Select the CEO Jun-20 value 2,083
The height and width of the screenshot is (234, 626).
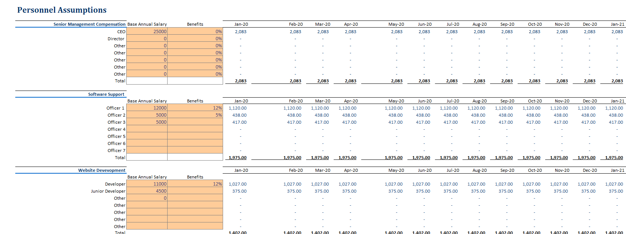pos(424,32)
